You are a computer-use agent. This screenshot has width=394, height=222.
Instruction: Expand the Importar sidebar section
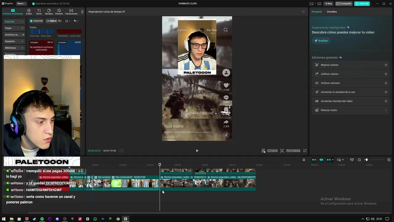coord(14,22)
